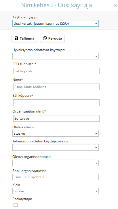Click into the Nimi text field
118x209 pixels.
click(x=56, y=87)
